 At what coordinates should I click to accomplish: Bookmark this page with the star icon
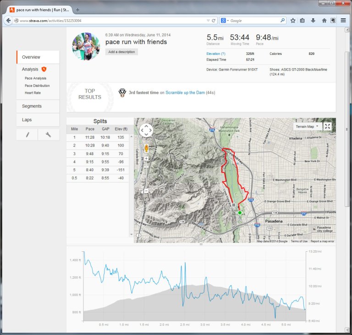point(293,21)
